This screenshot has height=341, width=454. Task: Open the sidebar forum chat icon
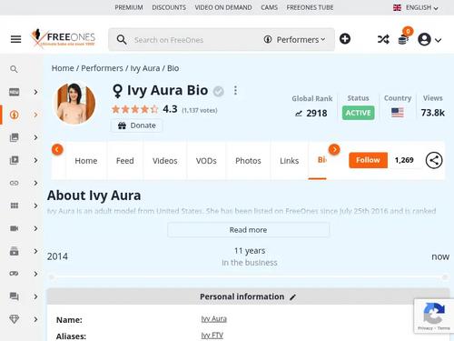(15, 296)
